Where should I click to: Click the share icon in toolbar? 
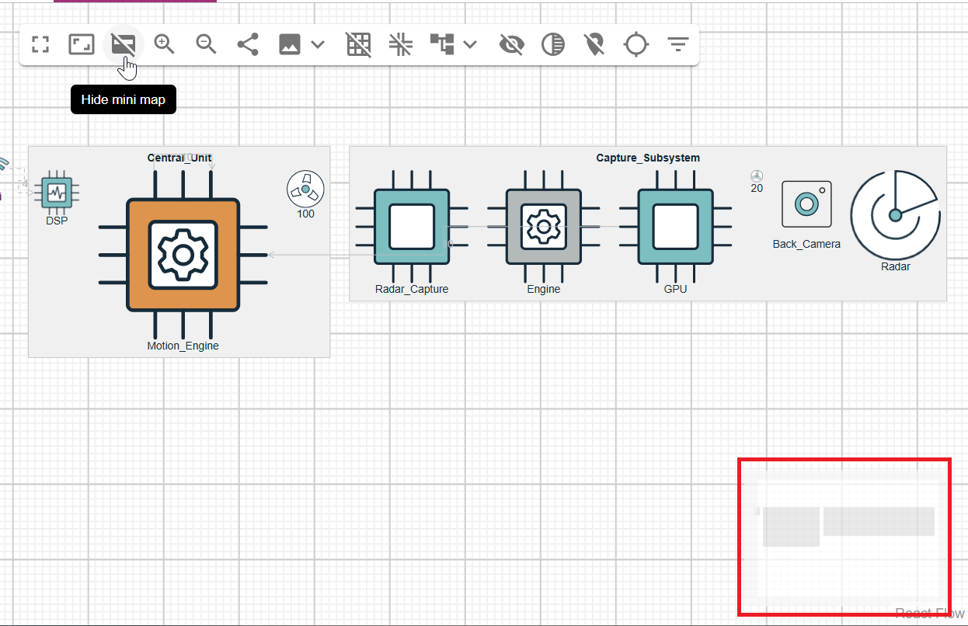pos(248,45)
